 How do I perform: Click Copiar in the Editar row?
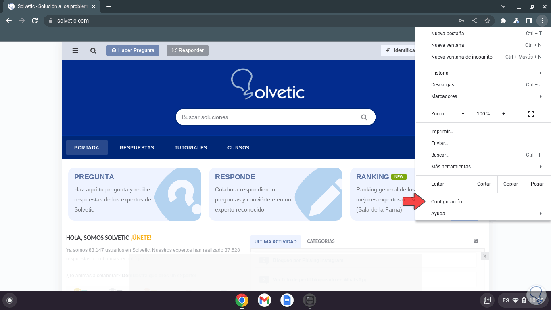(511, 184)
